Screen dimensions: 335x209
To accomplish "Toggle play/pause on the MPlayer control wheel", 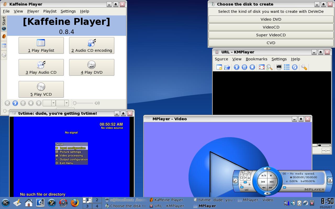I will [264, 176].
